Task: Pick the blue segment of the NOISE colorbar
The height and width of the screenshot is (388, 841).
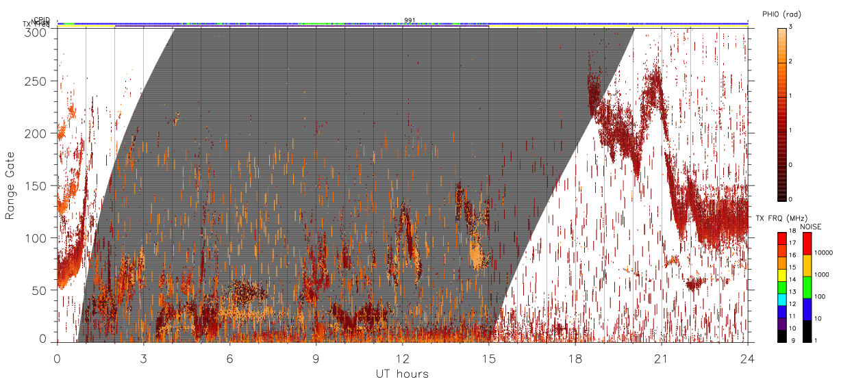Action: [x=806, y=309]
